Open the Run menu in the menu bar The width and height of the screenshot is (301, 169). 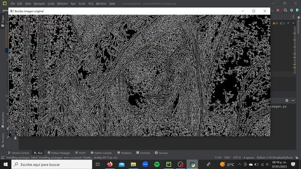click(73, 4)
